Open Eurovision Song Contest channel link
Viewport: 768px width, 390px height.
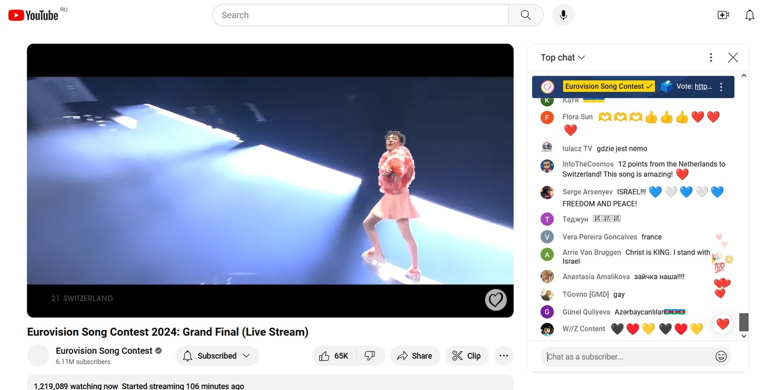point(104,351)
